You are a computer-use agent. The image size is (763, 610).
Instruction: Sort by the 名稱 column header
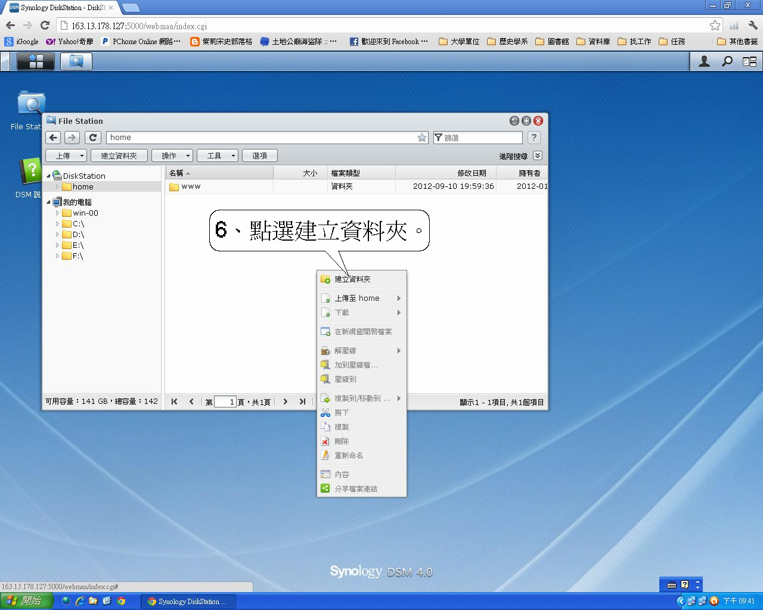219,173
